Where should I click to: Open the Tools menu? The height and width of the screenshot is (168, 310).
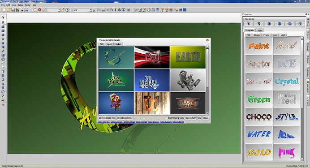[x=27, y=5]
